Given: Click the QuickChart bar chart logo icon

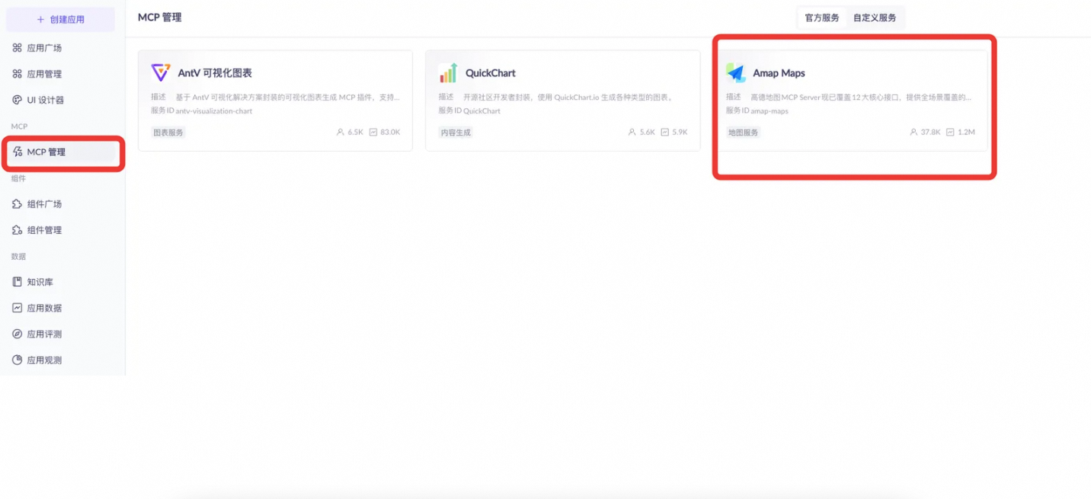Looking at the screenshot, I should coord(448,73).
